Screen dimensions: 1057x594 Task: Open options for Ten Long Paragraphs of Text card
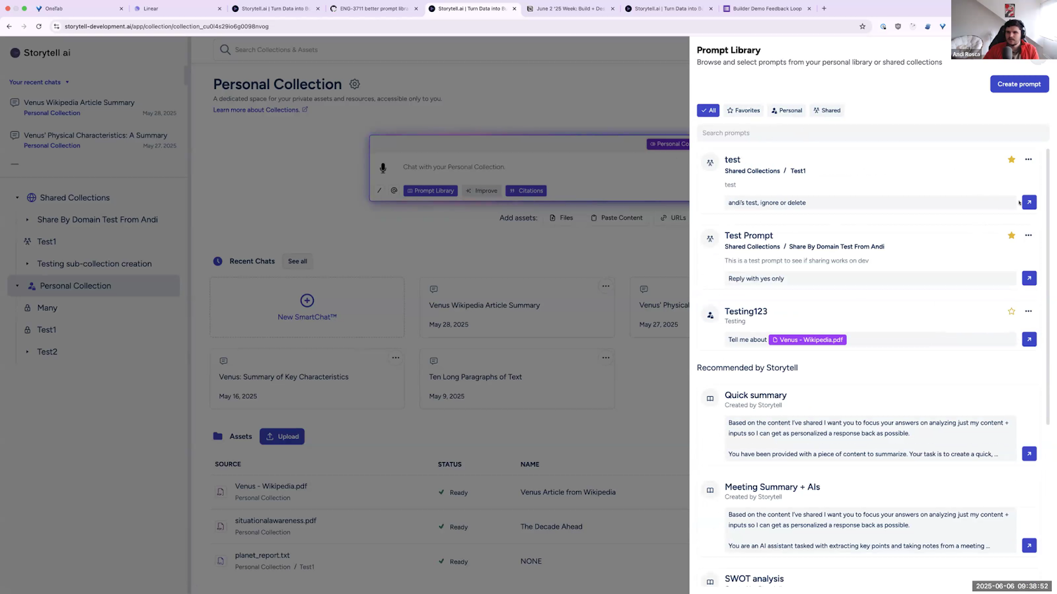(605, 358)
